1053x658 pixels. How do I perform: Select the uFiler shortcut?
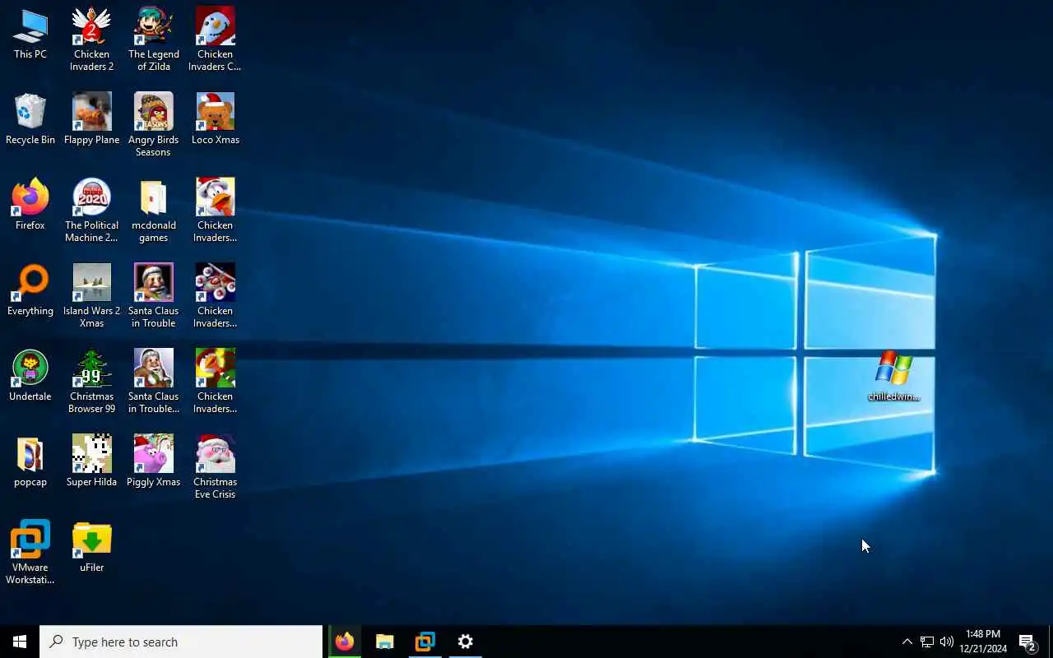91,548
